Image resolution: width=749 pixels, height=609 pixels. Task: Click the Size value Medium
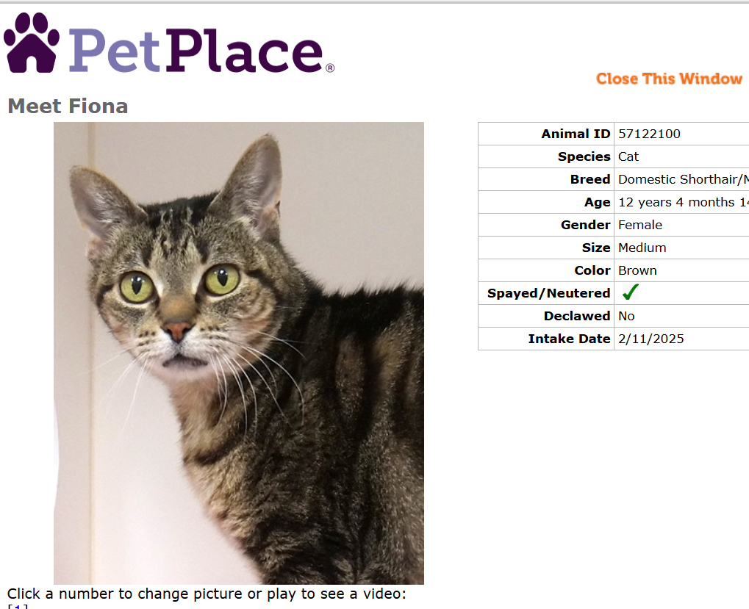coord(642,248)
